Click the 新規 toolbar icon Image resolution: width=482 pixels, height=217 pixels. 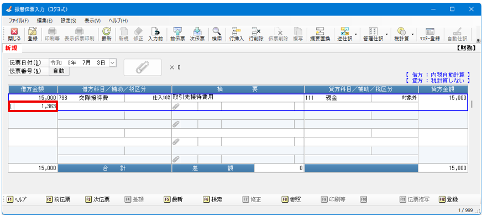point(123,34)
